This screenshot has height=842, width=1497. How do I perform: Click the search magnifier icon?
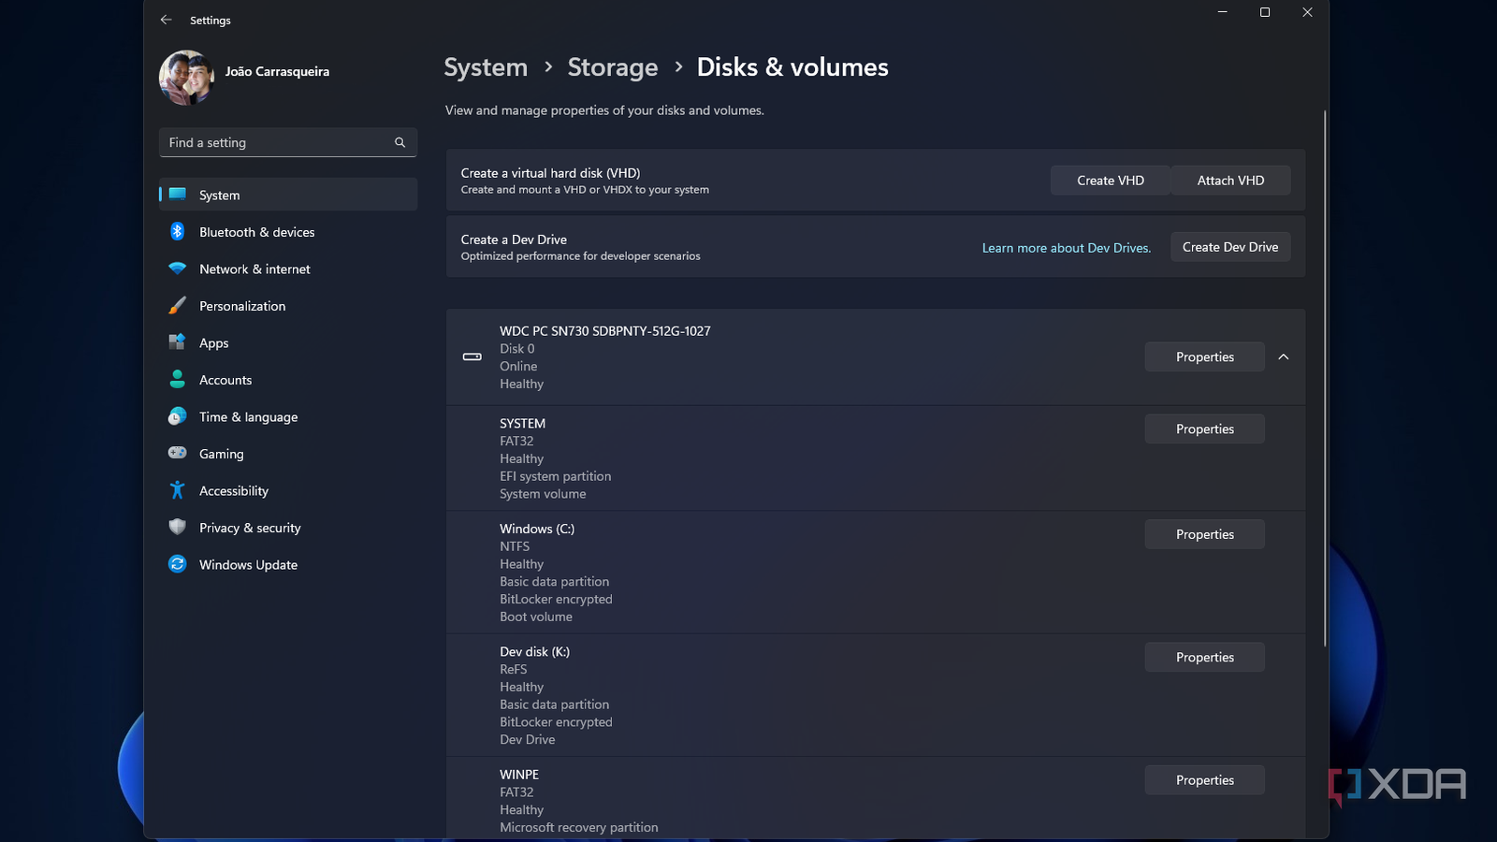(x=400, y=142)
